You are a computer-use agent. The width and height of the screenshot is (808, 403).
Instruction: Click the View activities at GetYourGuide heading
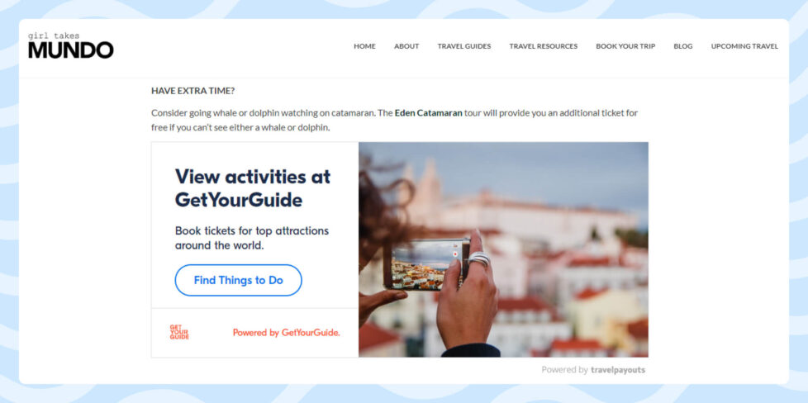[253, 188]
